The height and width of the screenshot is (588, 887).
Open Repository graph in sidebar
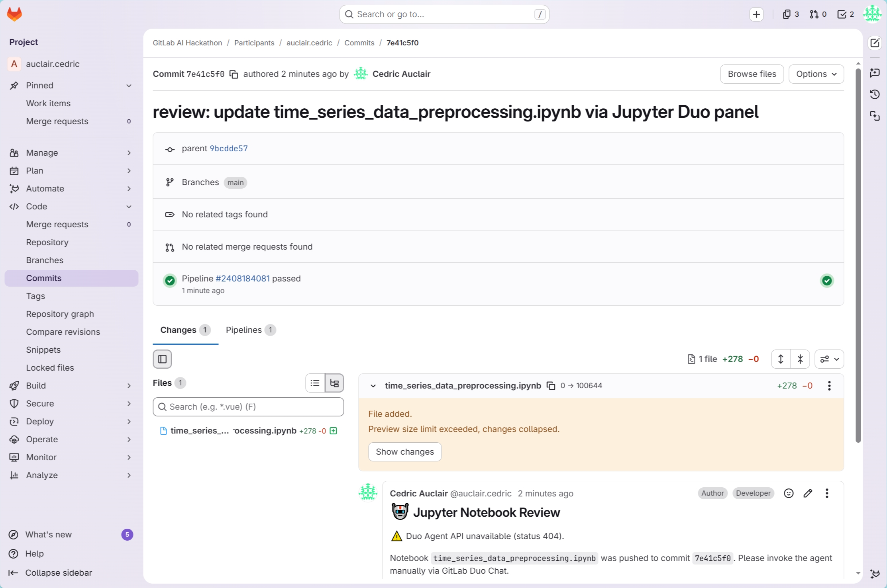[x=60, y=314]
